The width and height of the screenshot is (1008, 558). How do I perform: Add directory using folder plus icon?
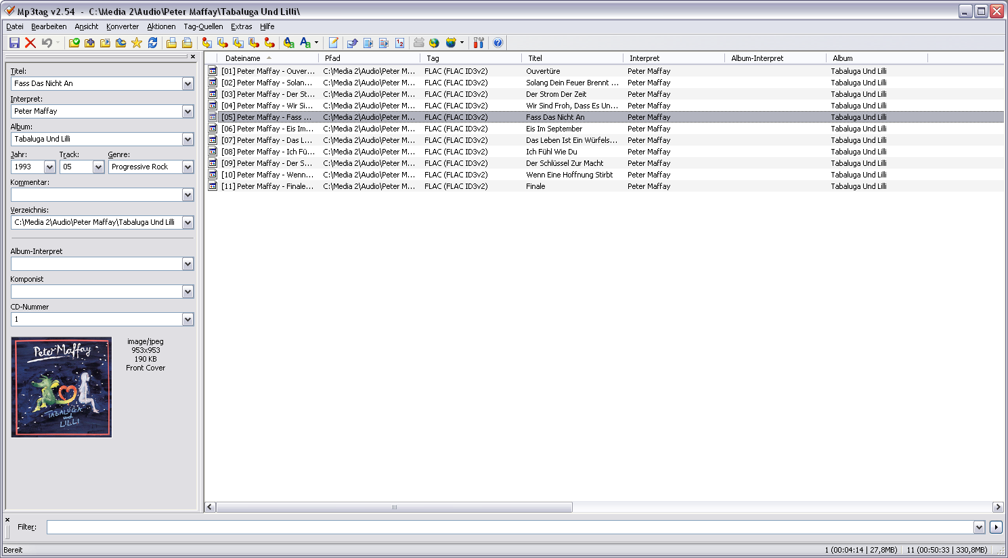coord(89,43)
